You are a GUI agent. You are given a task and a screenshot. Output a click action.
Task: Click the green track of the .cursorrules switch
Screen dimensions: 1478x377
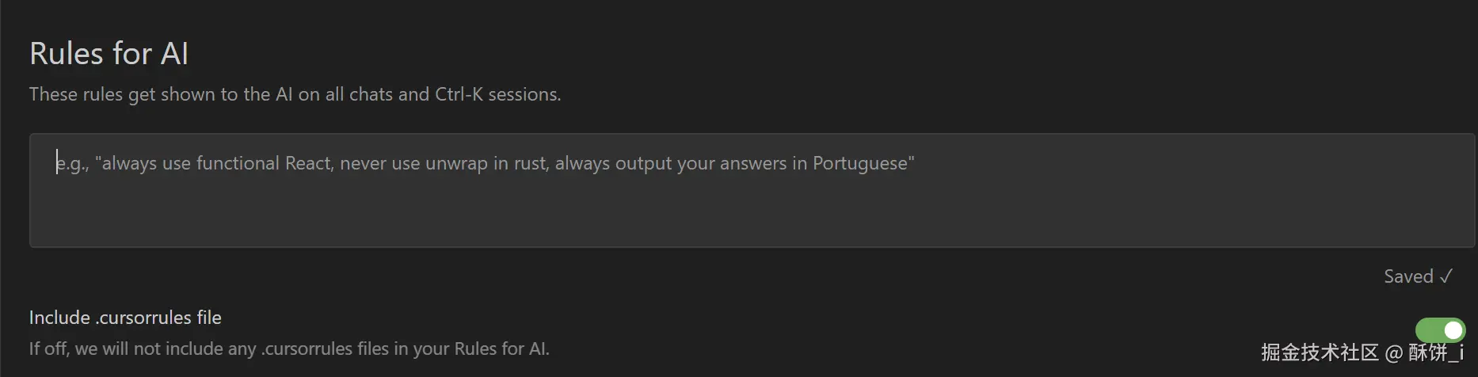click(x=1428, y=330)
